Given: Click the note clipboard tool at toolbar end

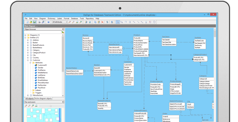Looking at the screenshot, I should [x=154, y=22].
